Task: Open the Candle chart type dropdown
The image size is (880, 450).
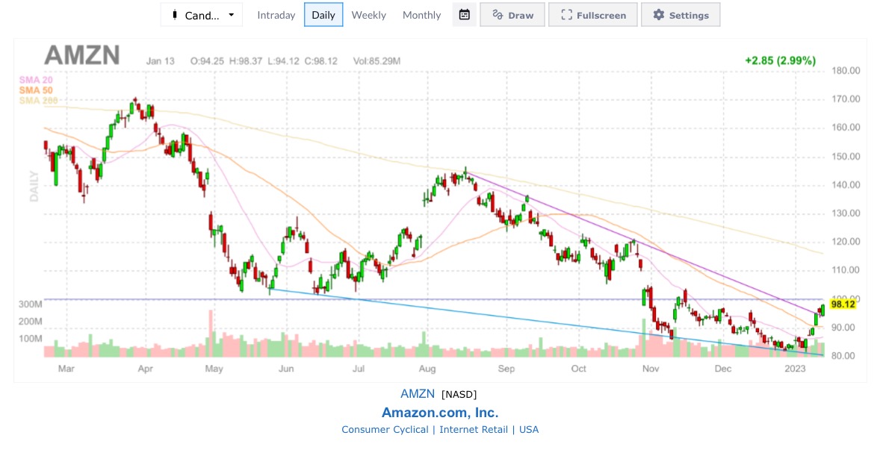Action: pos(202,15)
